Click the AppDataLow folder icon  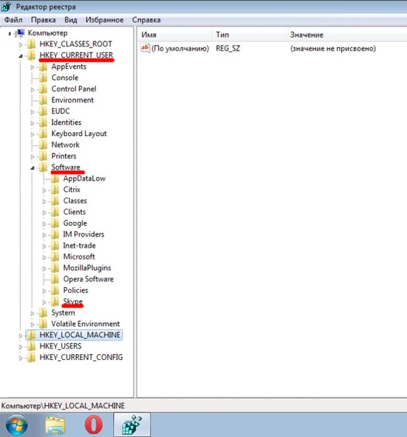pos(55,178)
